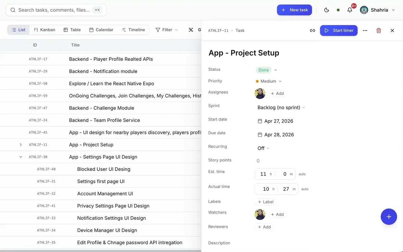Click the search magnifier icon
This screenshot has width=403, height=252.
tap(13, 10)
